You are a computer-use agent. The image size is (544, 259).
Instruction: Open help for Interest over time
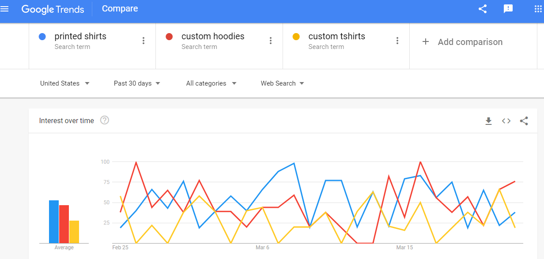tap(105, 120)
